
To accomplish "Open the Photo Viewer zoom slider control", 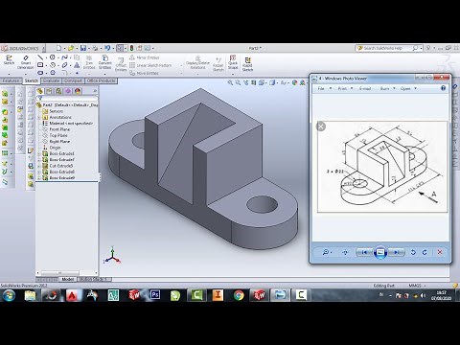I will pyautogui.click(x=327, y=252).
